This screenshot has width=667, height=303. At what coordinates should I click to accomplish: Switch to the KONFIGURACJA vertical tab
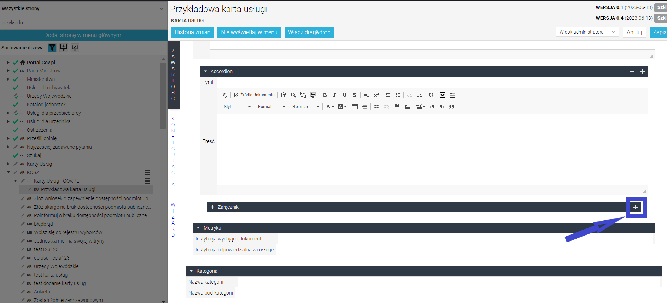coord(173,152)
